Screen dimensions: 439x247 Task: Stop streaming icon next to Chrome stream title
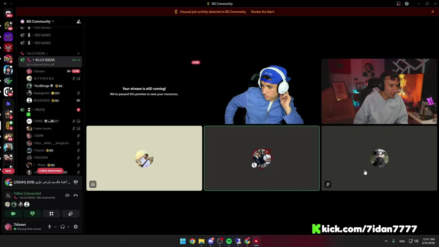click(x=76, y=182)
